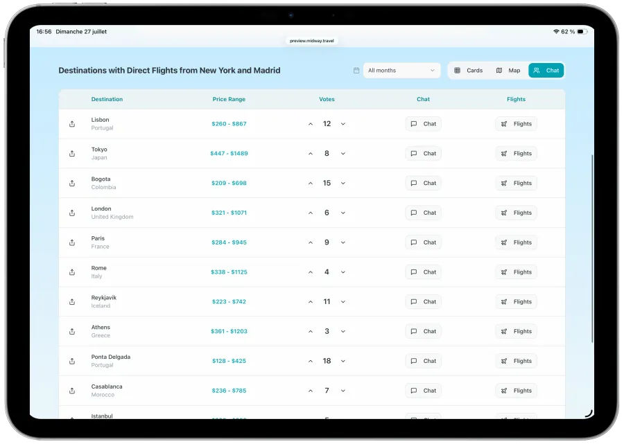View Flights for Athens
624x444 pixels.
[x=516, y=331]
